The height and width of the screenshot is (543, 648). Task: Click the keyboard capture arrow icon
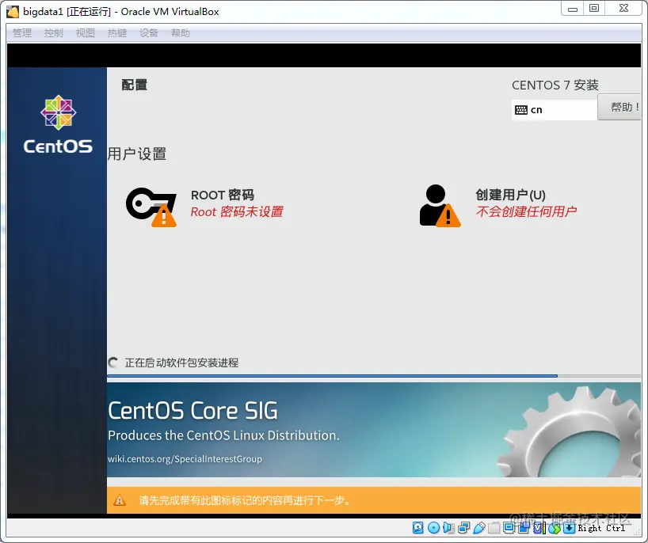click(570, 528)
